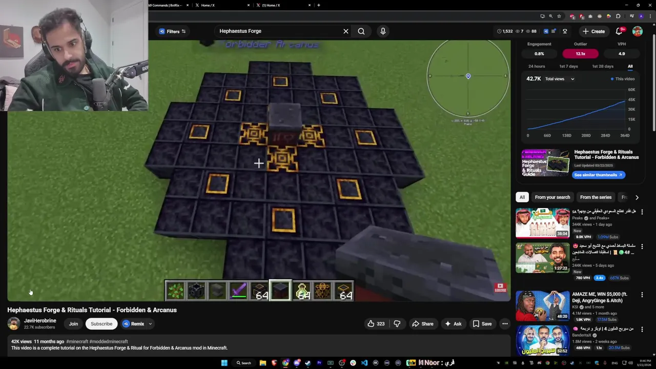656x369 pixels.
Task: Clear the Hephaestus Forge search text
Action: (x=346, y=31)
